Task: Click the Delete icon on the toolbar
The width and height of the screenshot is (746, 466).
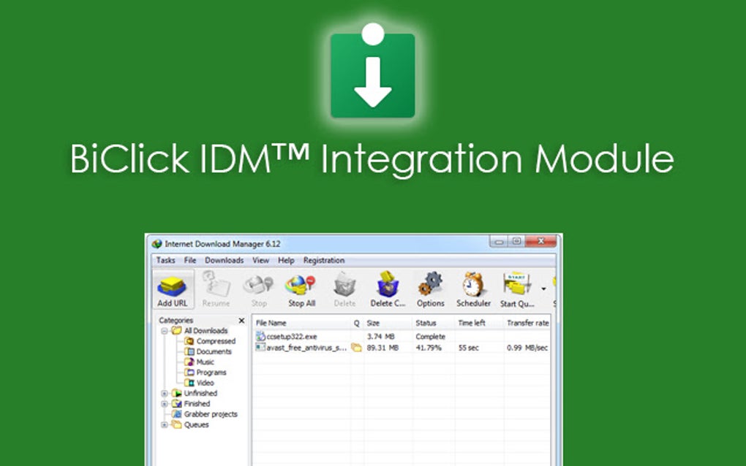Action: (344, 285)
